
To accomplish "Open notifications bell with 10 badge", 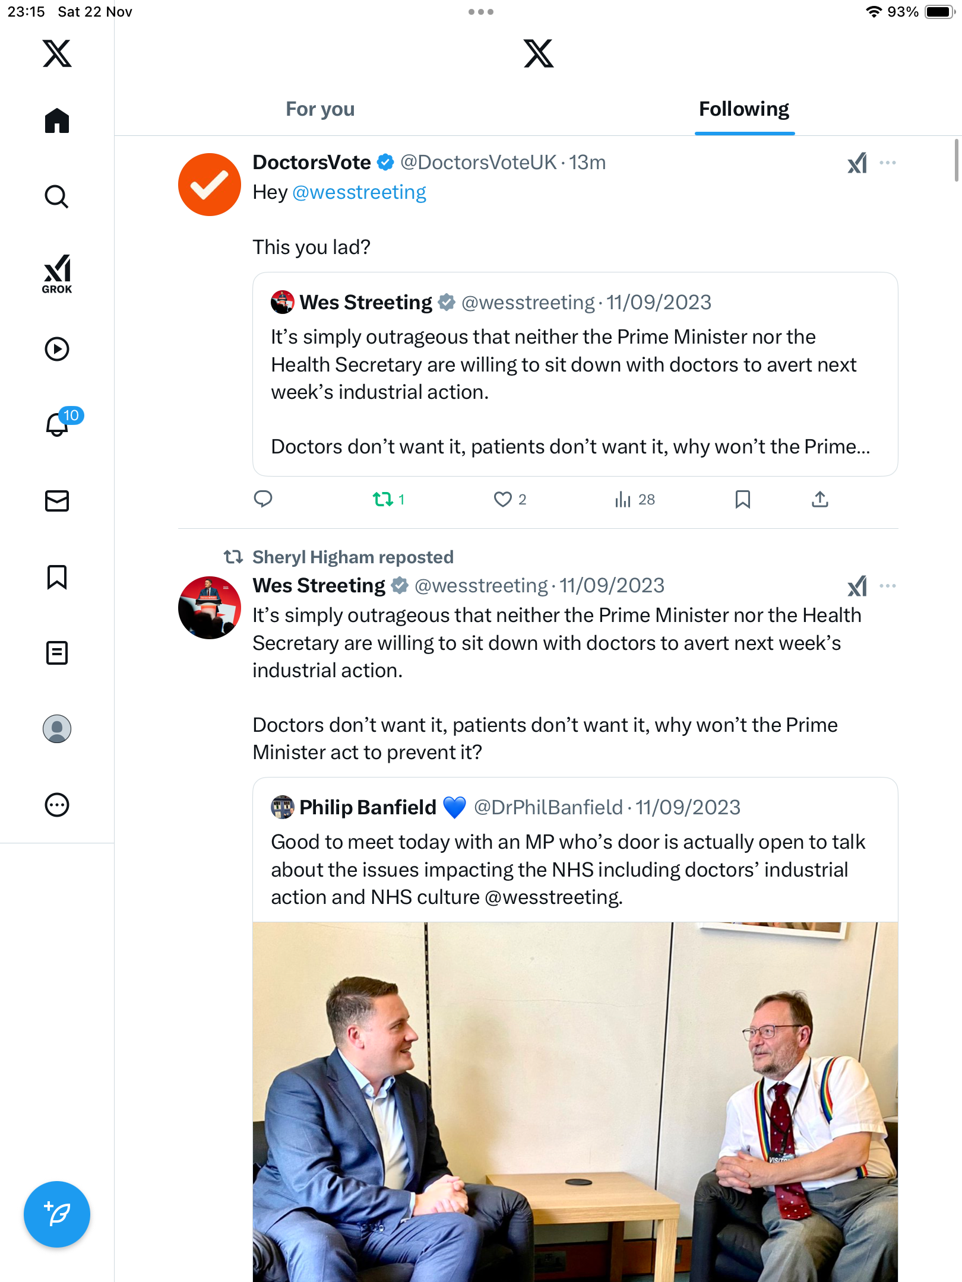I will (x=58, y=424).
